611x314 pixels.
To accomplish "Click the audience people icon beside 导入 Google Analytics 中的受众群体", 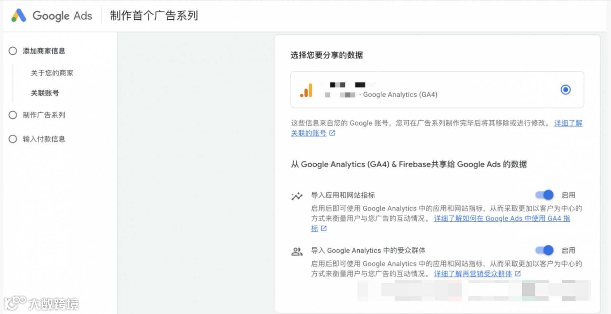I will pyautogui.click(x=297, y=251).
